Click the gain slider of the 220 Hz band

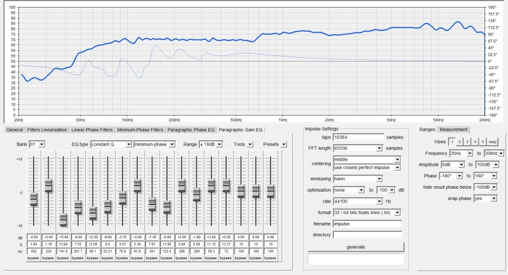[48, 186]
